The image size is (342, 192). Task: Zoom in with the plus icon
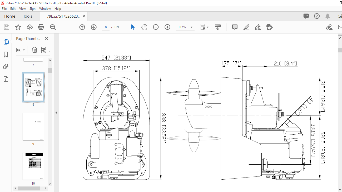[x=167, y=27]
